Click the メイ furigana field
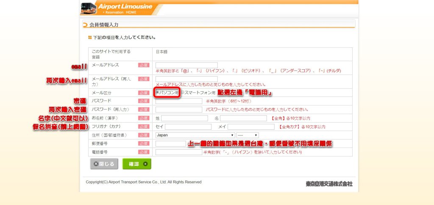Viewport: 434px width, 205px height. click(x=251, y=127)
